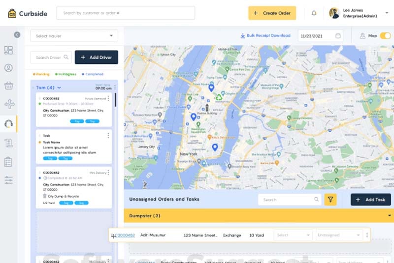The height and width of the screenshot is (263, 394).
Task: Open the customers profile icon in sidebar
Action: [8, 68]
